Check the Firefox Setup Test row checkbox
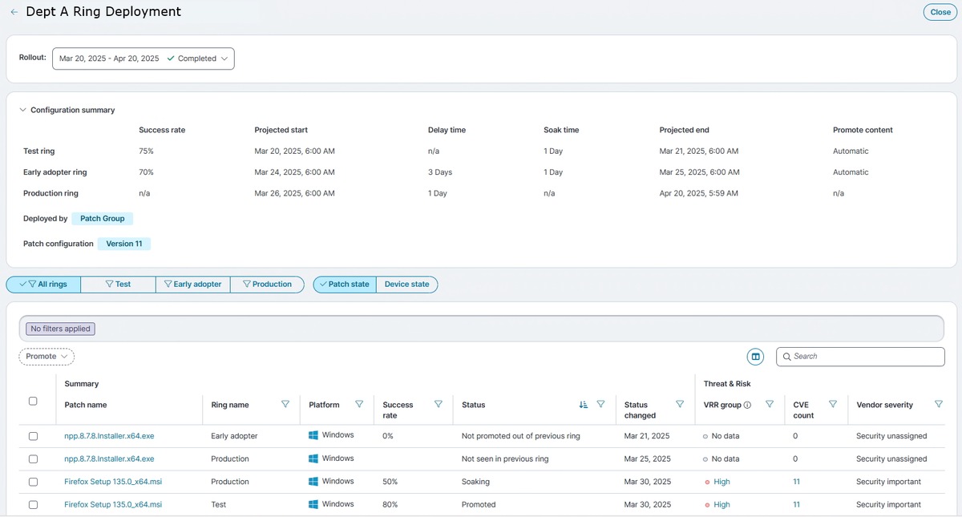962x517 pixels. point(33,505)
